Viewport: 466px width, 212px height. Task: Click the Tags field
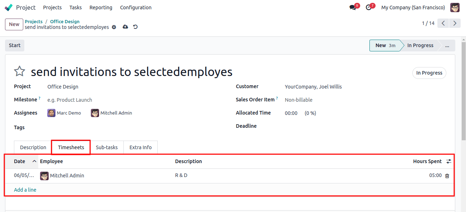click(136, 127)
